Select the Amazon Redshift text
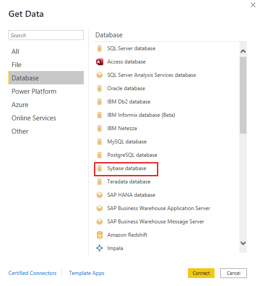This screenshot has height=286, width=258. [x=127, y=235]
